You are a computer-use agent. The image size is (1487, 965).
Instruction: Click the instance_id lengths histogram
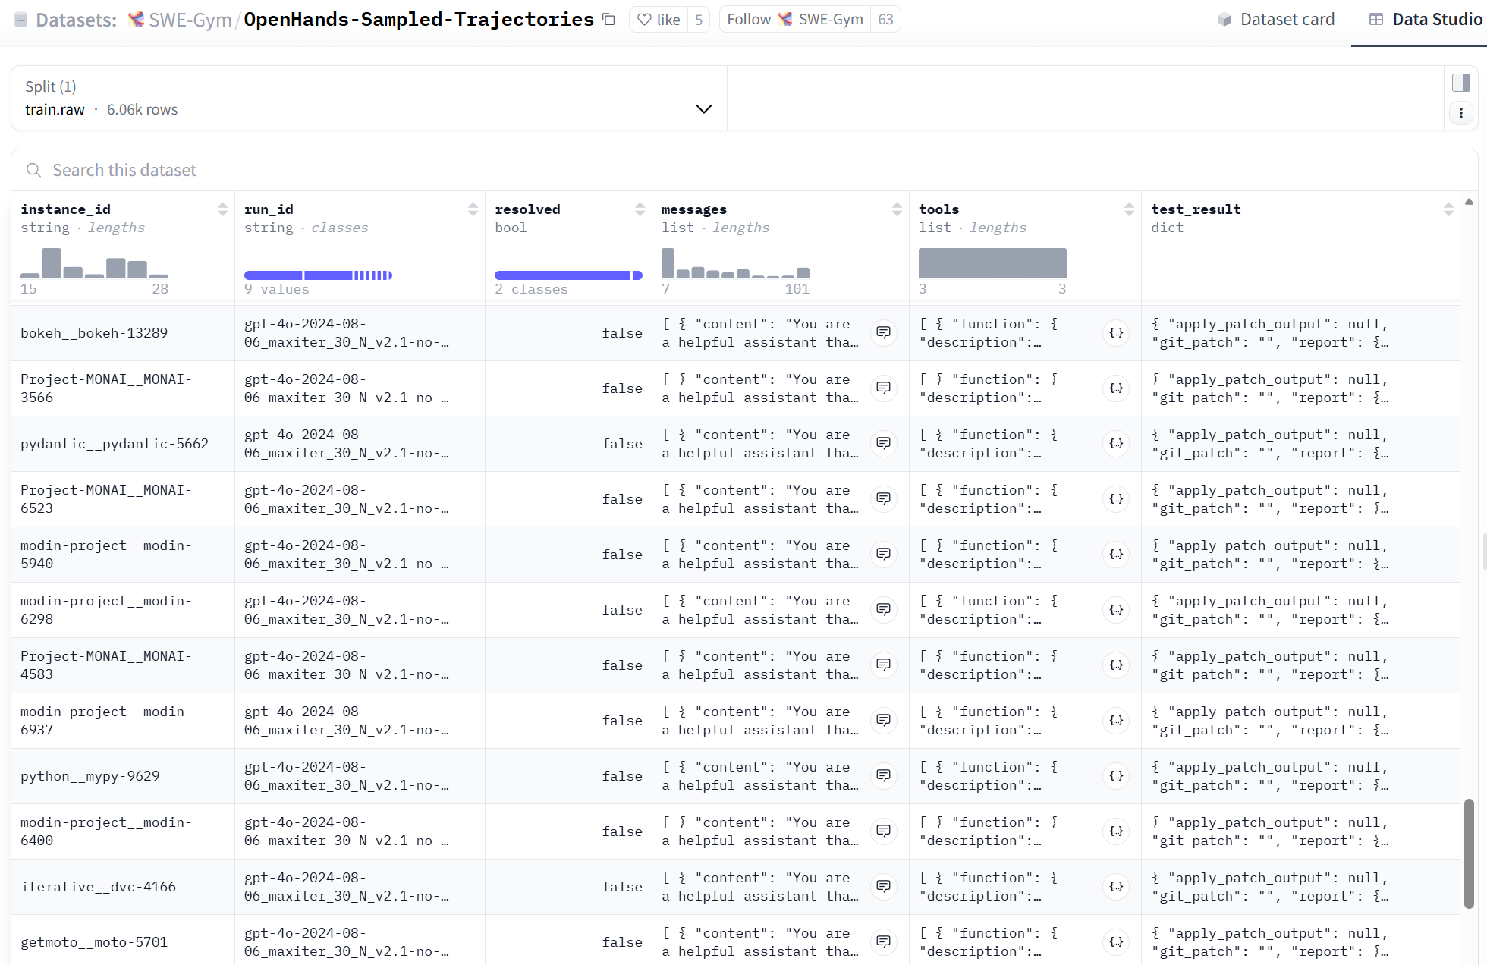coord(95,262)
